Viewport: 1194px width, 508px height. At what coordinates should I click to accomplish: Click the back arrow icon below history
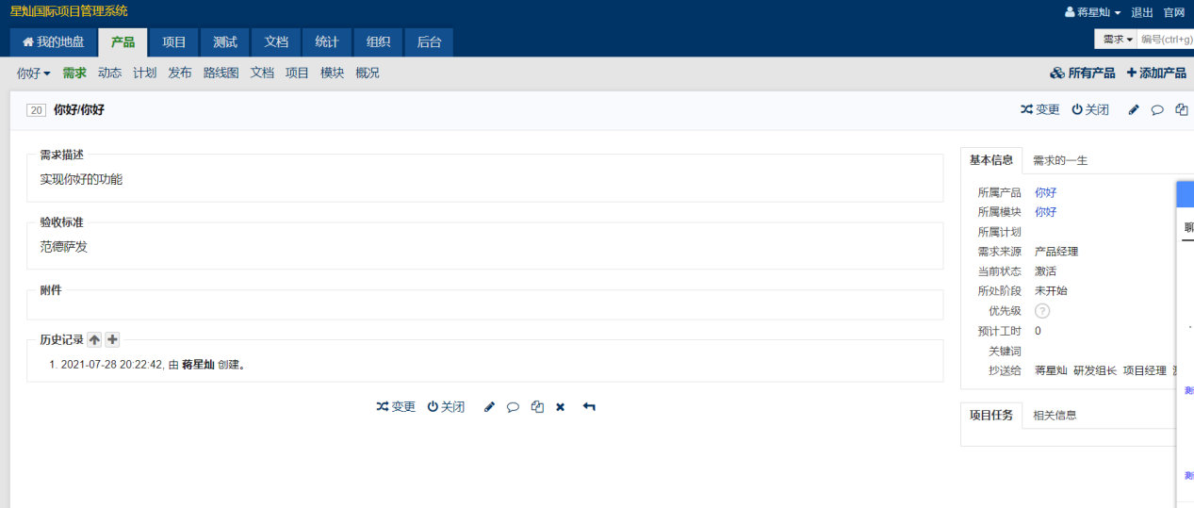589,406
